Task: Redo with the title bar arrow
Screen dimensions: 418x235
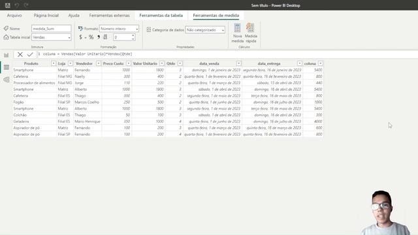Action: point(26,5)
